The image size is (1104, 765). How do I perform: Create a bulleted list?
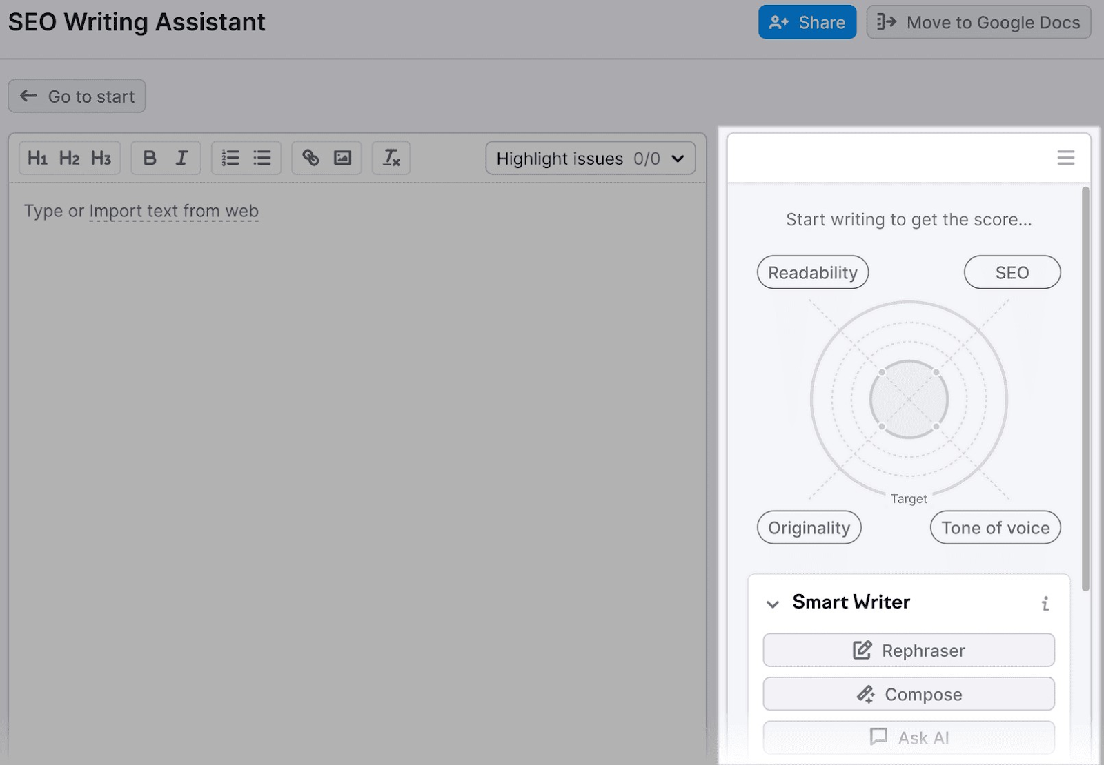262,158
